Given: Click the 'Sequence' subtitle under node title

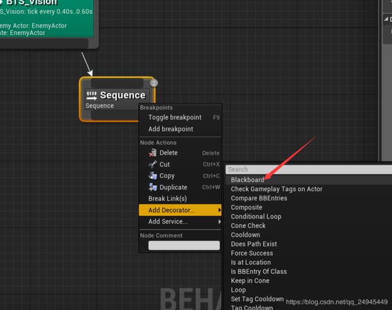Looking at the screenshot, I should (x=100, y=106).
